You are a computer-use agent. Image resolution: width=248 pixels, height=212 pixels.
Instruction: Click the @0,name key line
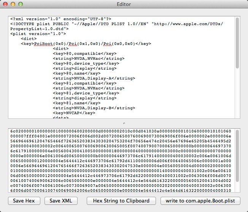coord(76,73)
